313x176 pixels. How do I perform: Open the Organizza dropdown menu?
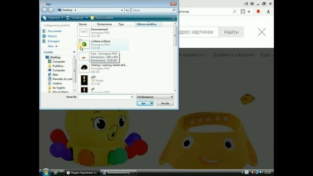click(53, 18)
